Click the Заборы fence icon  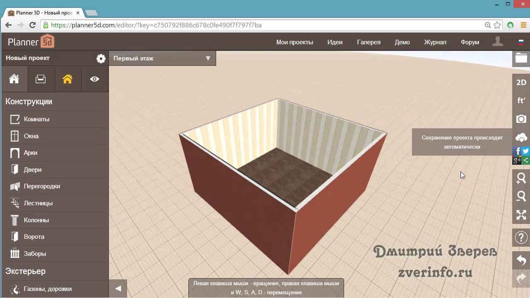coord(15,254)
